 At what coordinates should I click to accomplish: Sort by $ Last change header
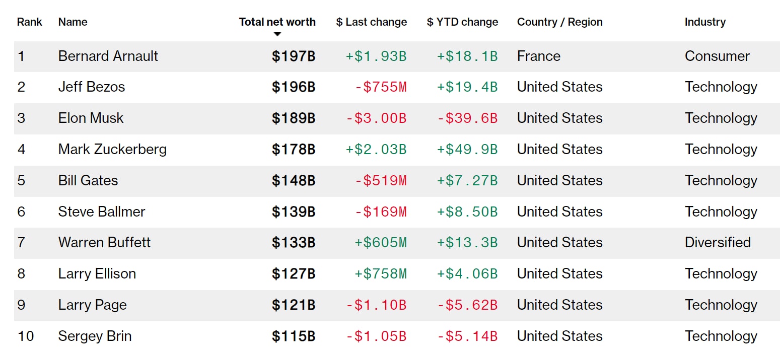click(x=371, y=22)
